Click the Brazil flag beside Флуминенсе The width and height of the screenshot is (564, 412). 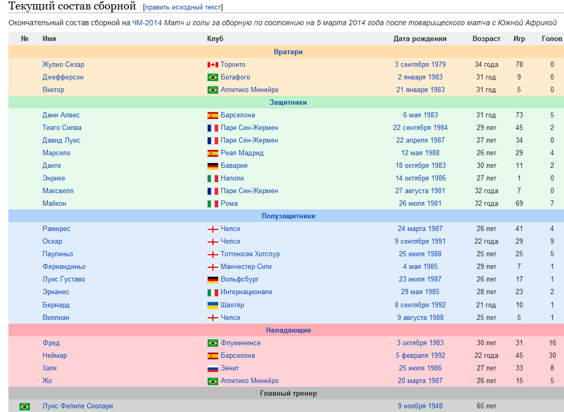[x=212, y=343]
